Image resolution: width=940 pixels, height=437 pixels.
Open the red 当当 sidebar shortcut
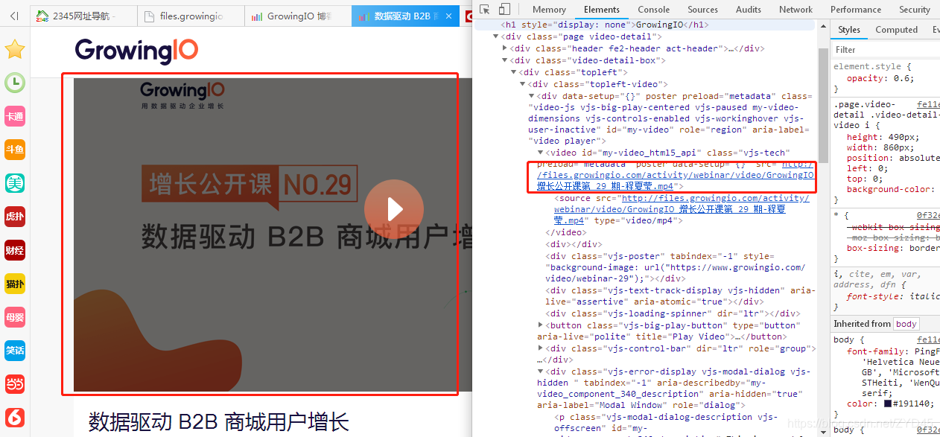click(x=15, y=384)
